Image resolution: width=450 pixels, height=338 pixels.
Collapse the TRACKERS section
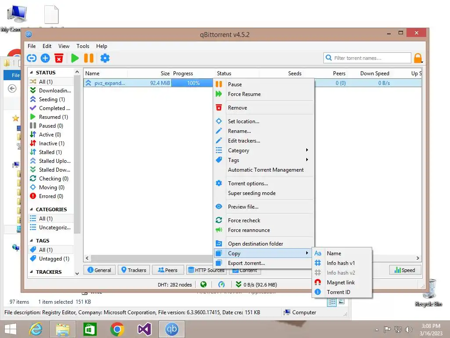[x=32, y=272]
